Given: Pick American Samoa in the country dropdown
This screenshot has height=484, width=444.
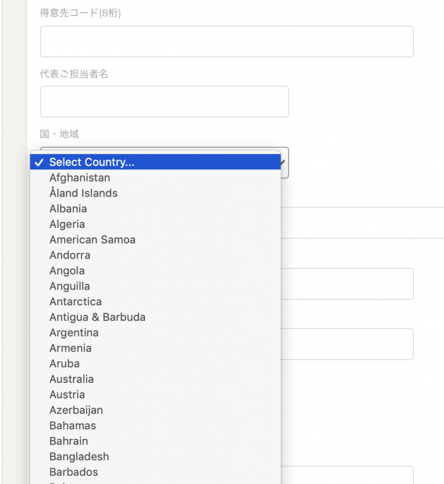Looking at the screenshot, I should point(92,239).
